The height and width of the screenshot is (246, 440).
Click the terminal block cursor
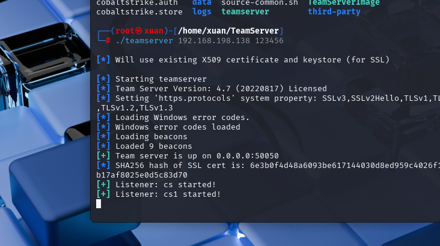click(99, 203)
